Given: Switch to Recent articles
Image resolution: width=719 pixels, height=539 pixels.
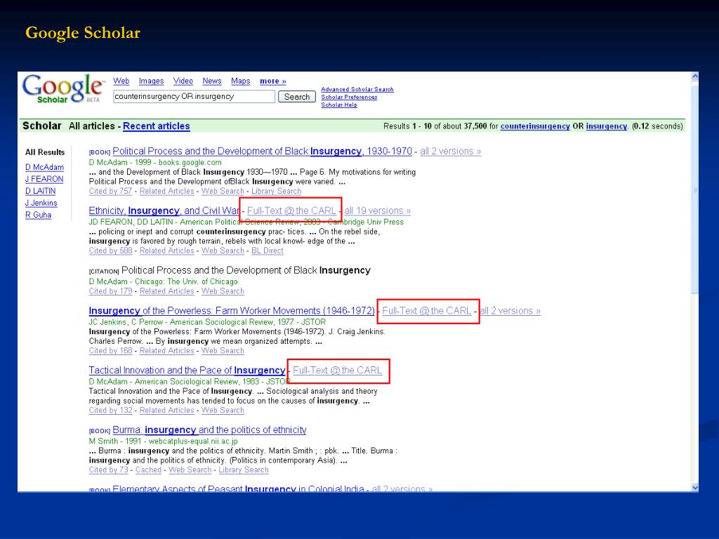Looking at the screenshot, I should click(157, 126).
